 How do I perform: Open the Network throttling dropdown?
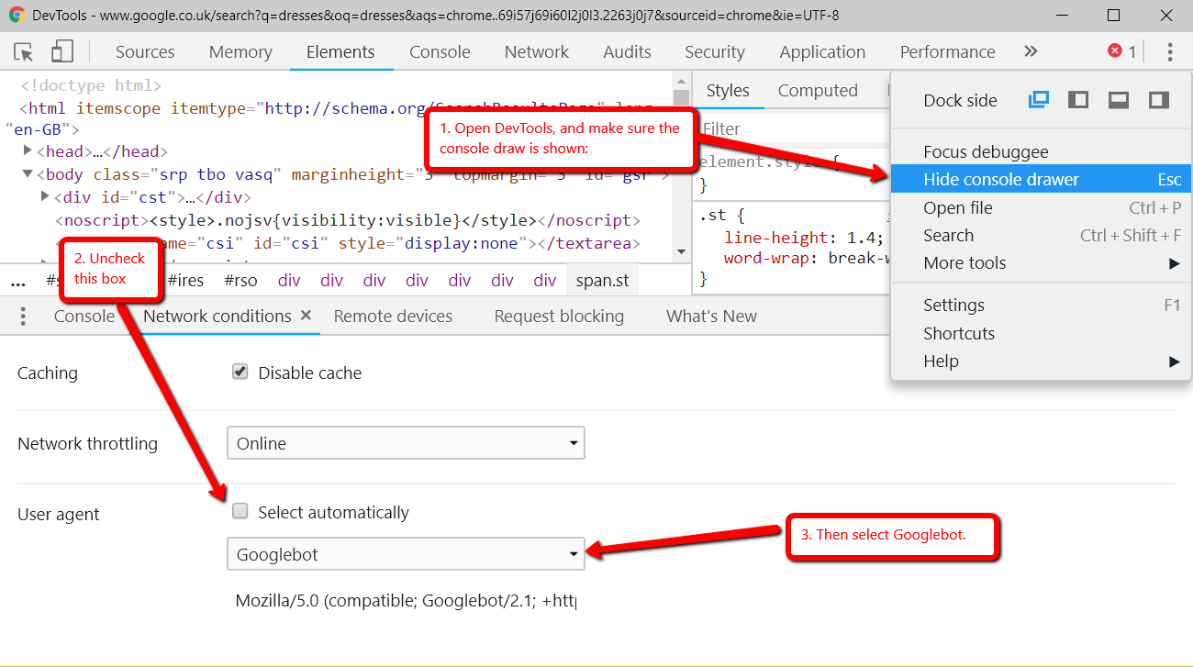pyautogui.click(x=406, y=442)
